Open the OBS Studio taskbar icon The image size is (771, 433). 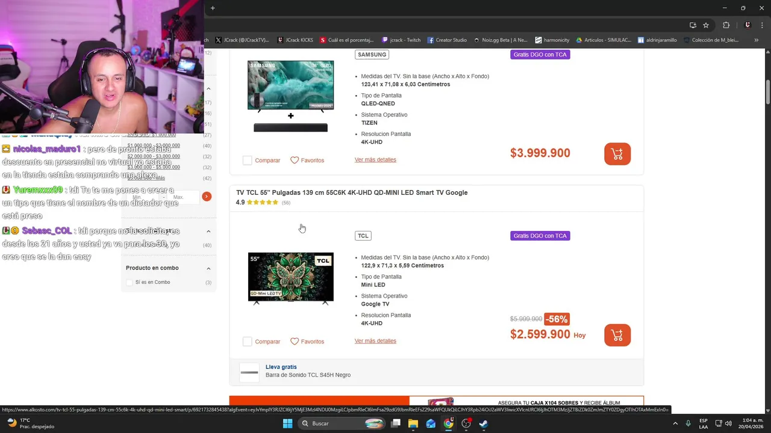[x=466, y=423]
